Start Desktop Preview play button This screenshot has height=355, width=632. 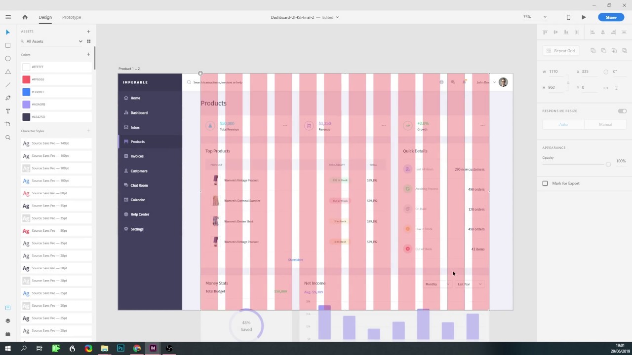[x=584, y=17]
